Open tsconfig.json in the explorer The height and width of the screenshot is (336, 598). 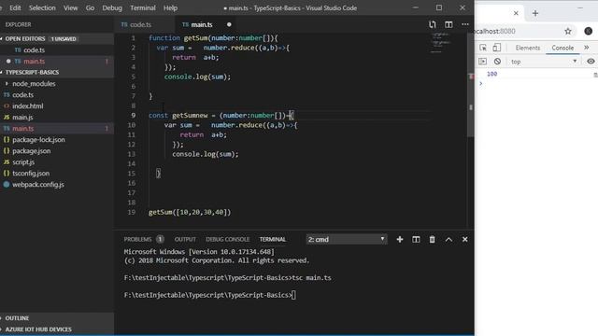tap(31, 173)
